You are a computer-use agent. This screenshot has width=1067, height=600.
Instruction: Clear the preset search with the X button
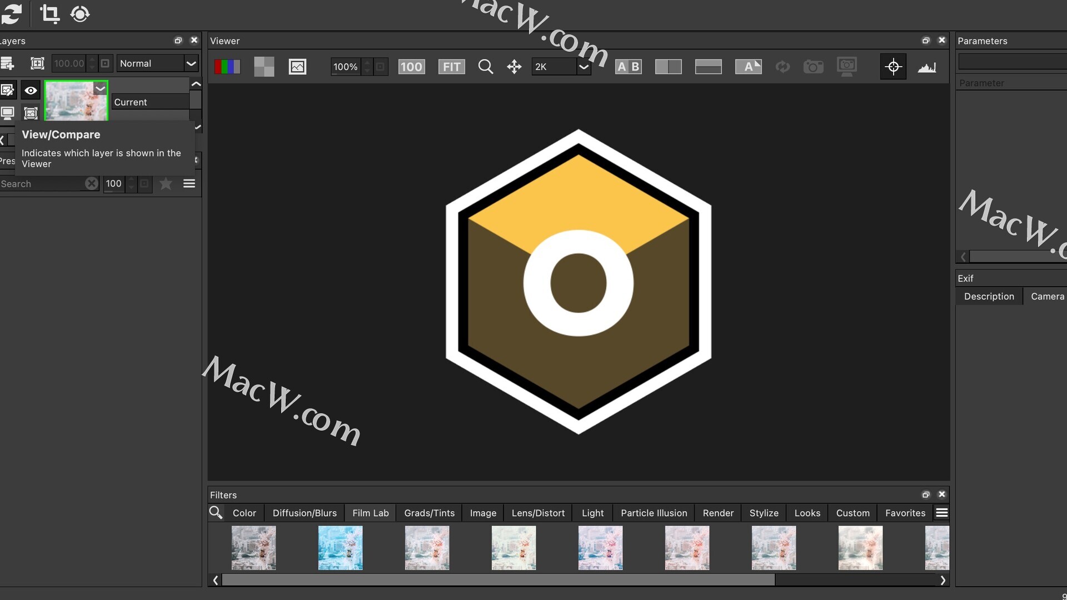[92, 184]
